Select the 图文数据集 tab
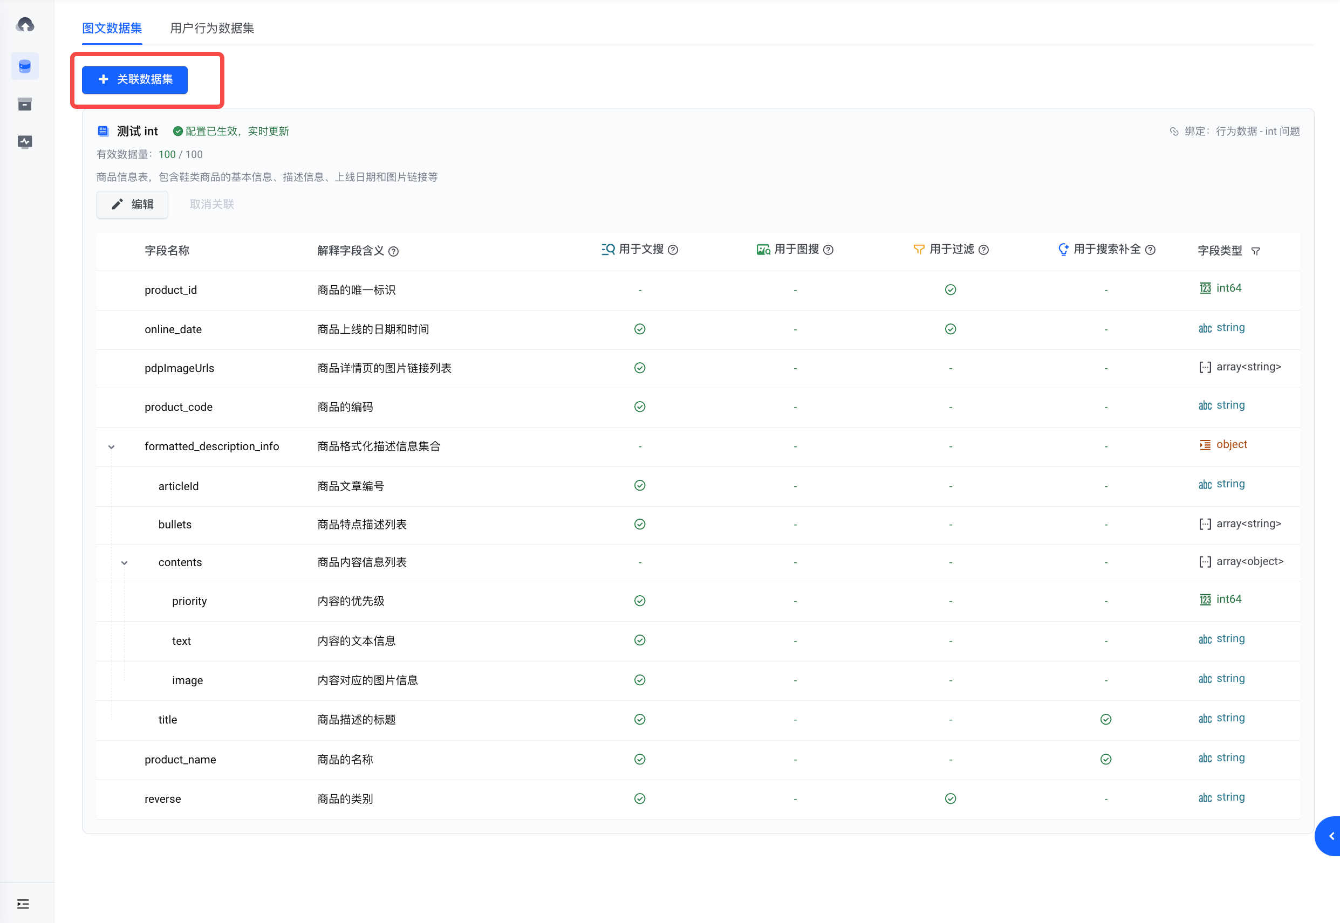 tap(112, 27)
